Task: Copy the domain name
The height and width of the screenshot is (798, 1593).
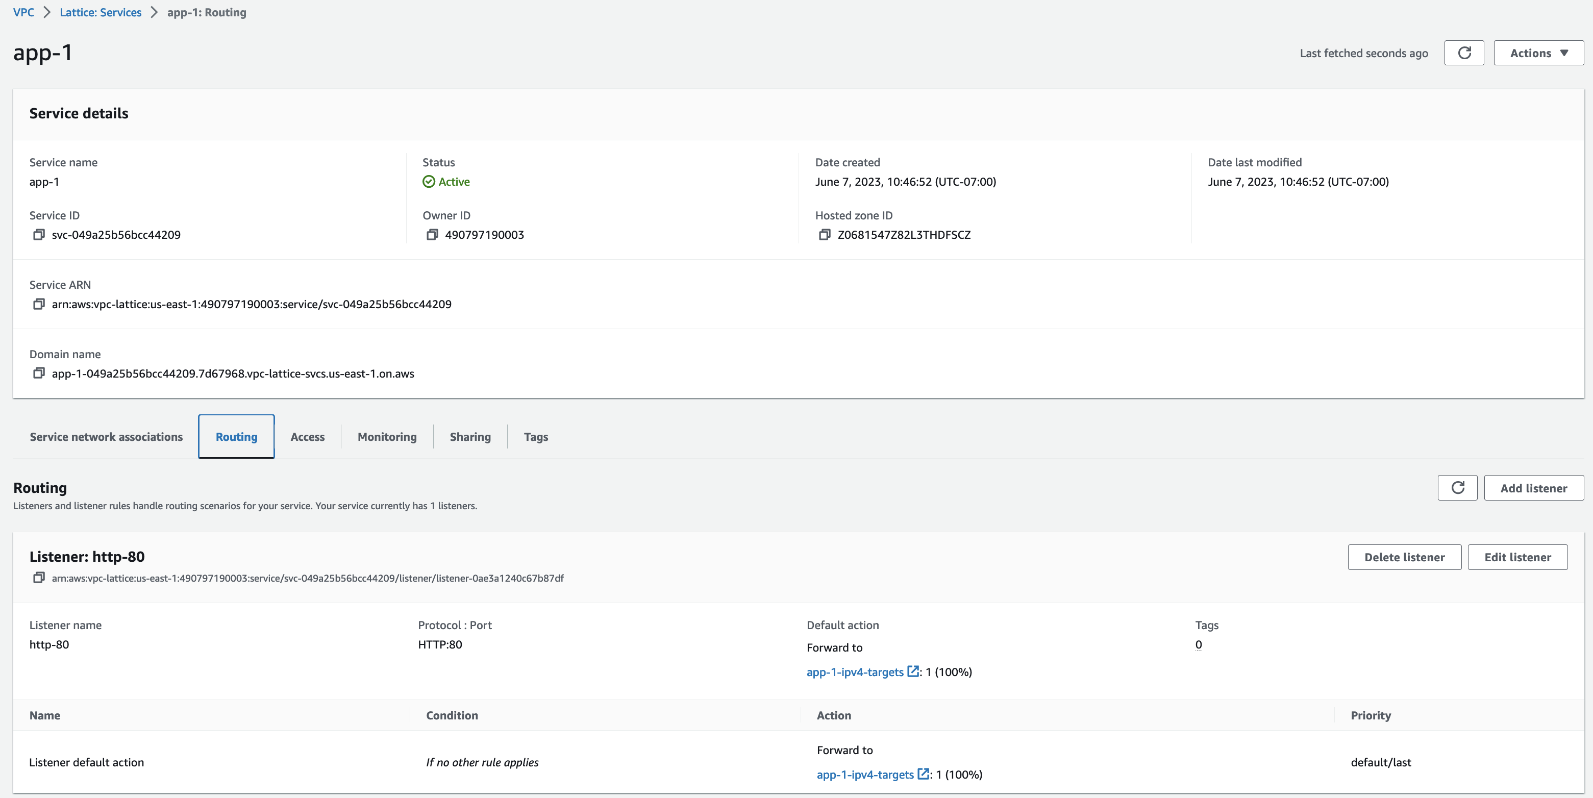Action: [38, 373]
